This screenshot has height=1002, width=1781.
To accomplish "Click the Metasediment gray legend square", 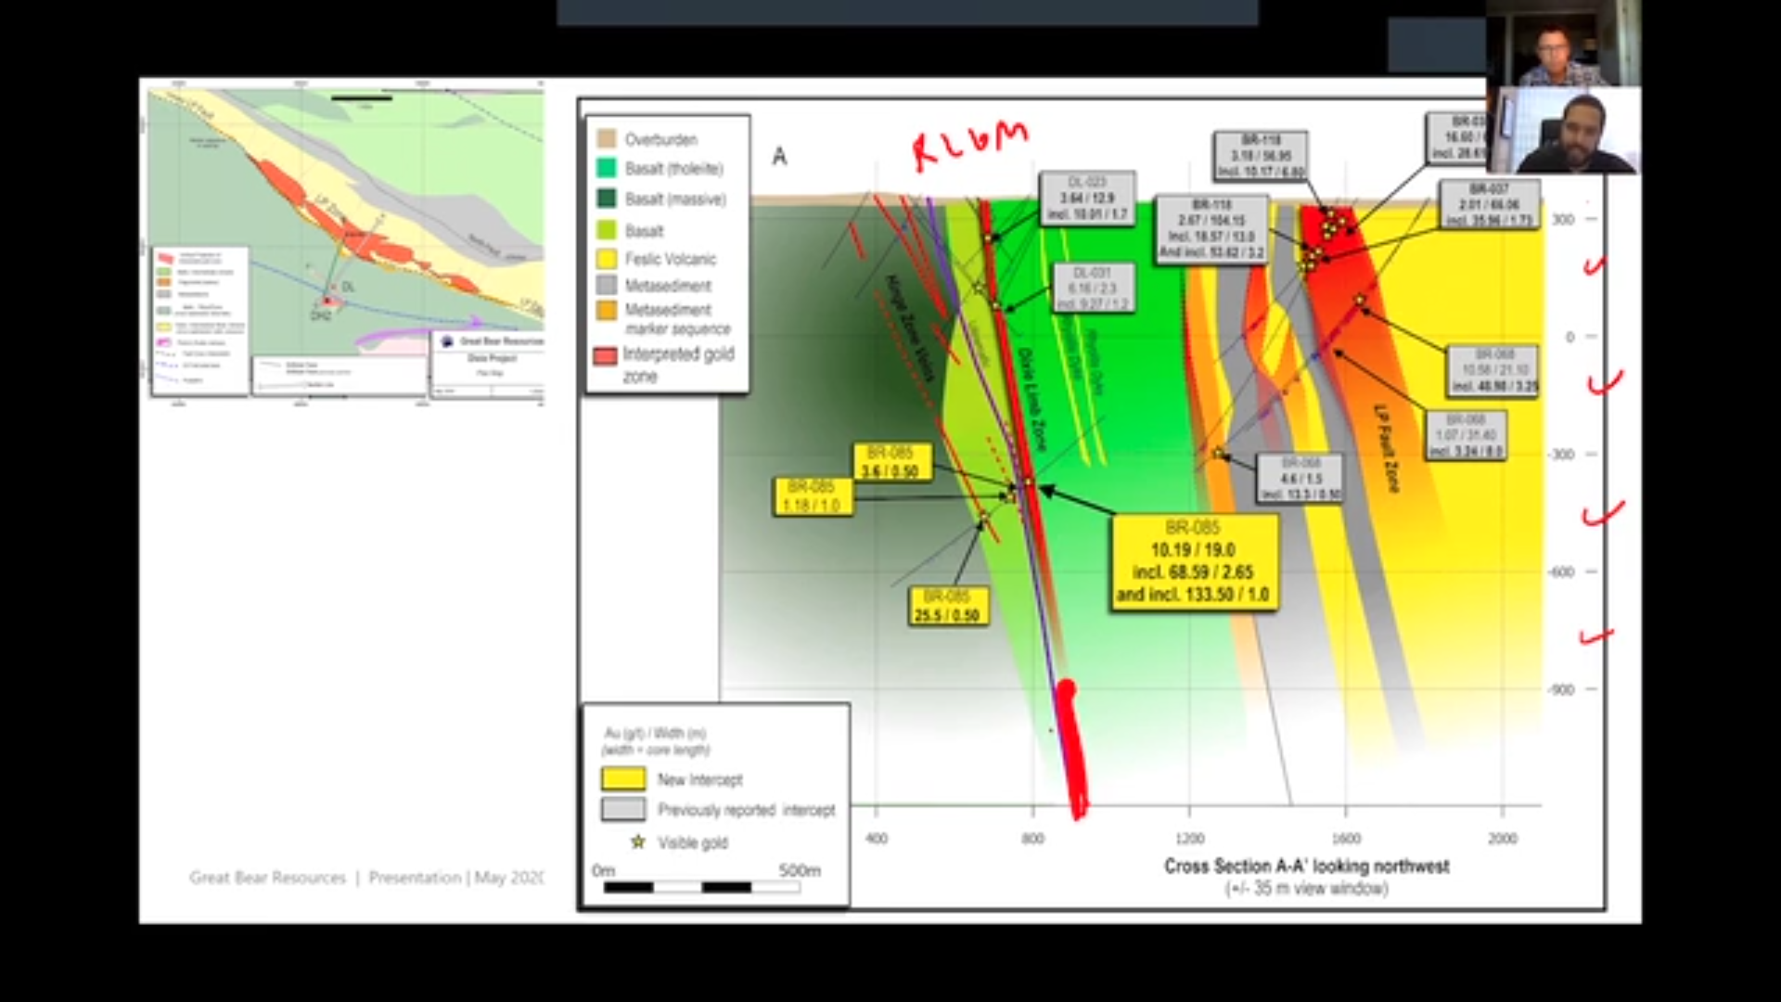I will (606, 285).
